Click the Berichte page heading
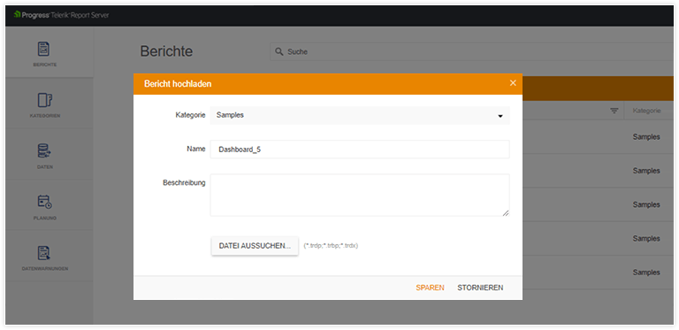This screenshot has height=330, width=679. (x=166, y=51)
